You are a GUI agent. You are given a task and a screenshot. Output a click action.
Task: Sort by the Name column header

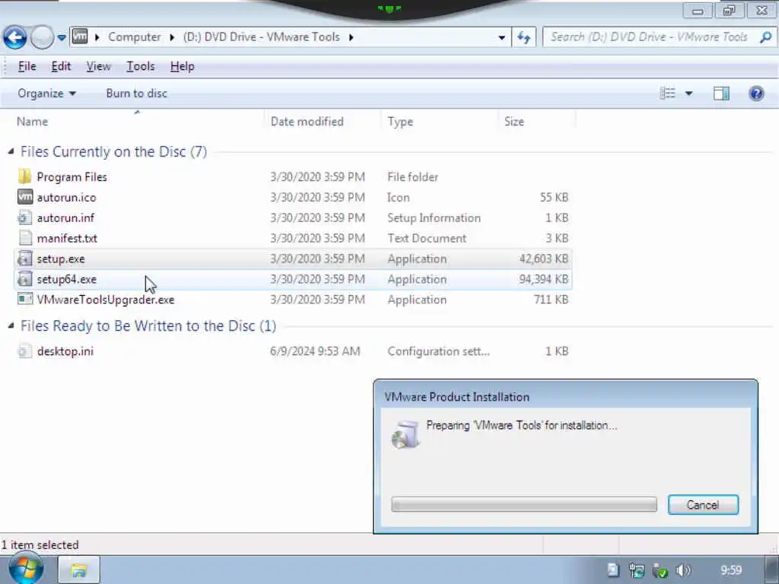pyautogui.click(x=32, y=122)
